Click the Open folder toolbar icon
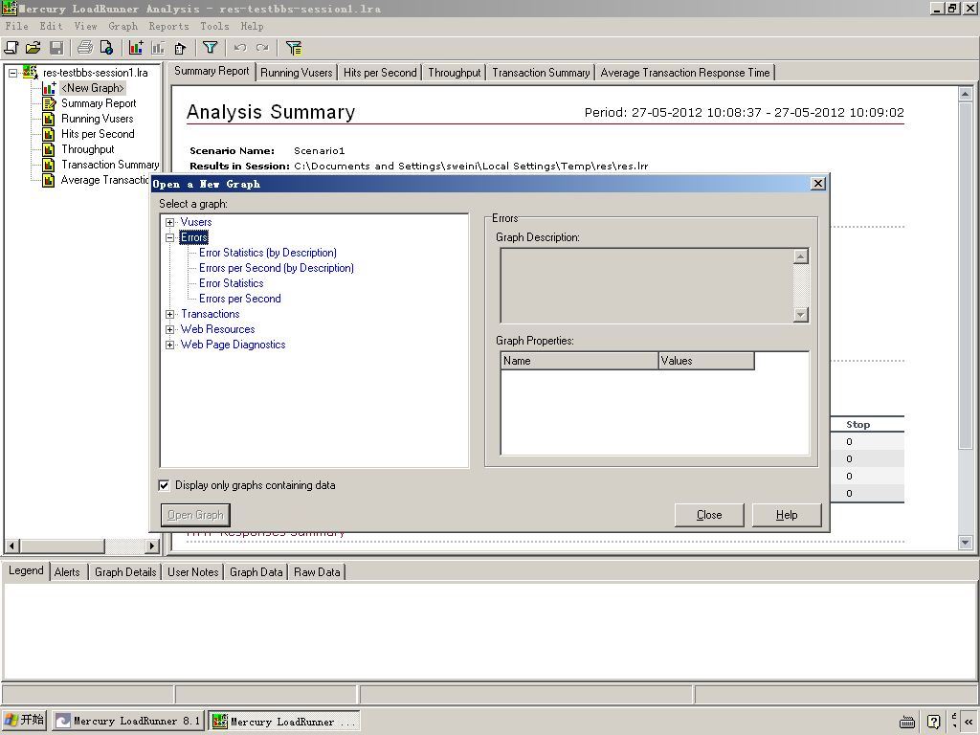Screen dimensions: 980x735 [x=33, y=48]
